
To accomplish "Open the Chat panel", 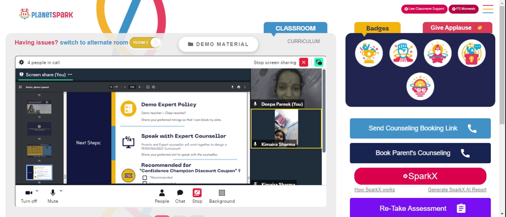I will (x=180, y=196).
